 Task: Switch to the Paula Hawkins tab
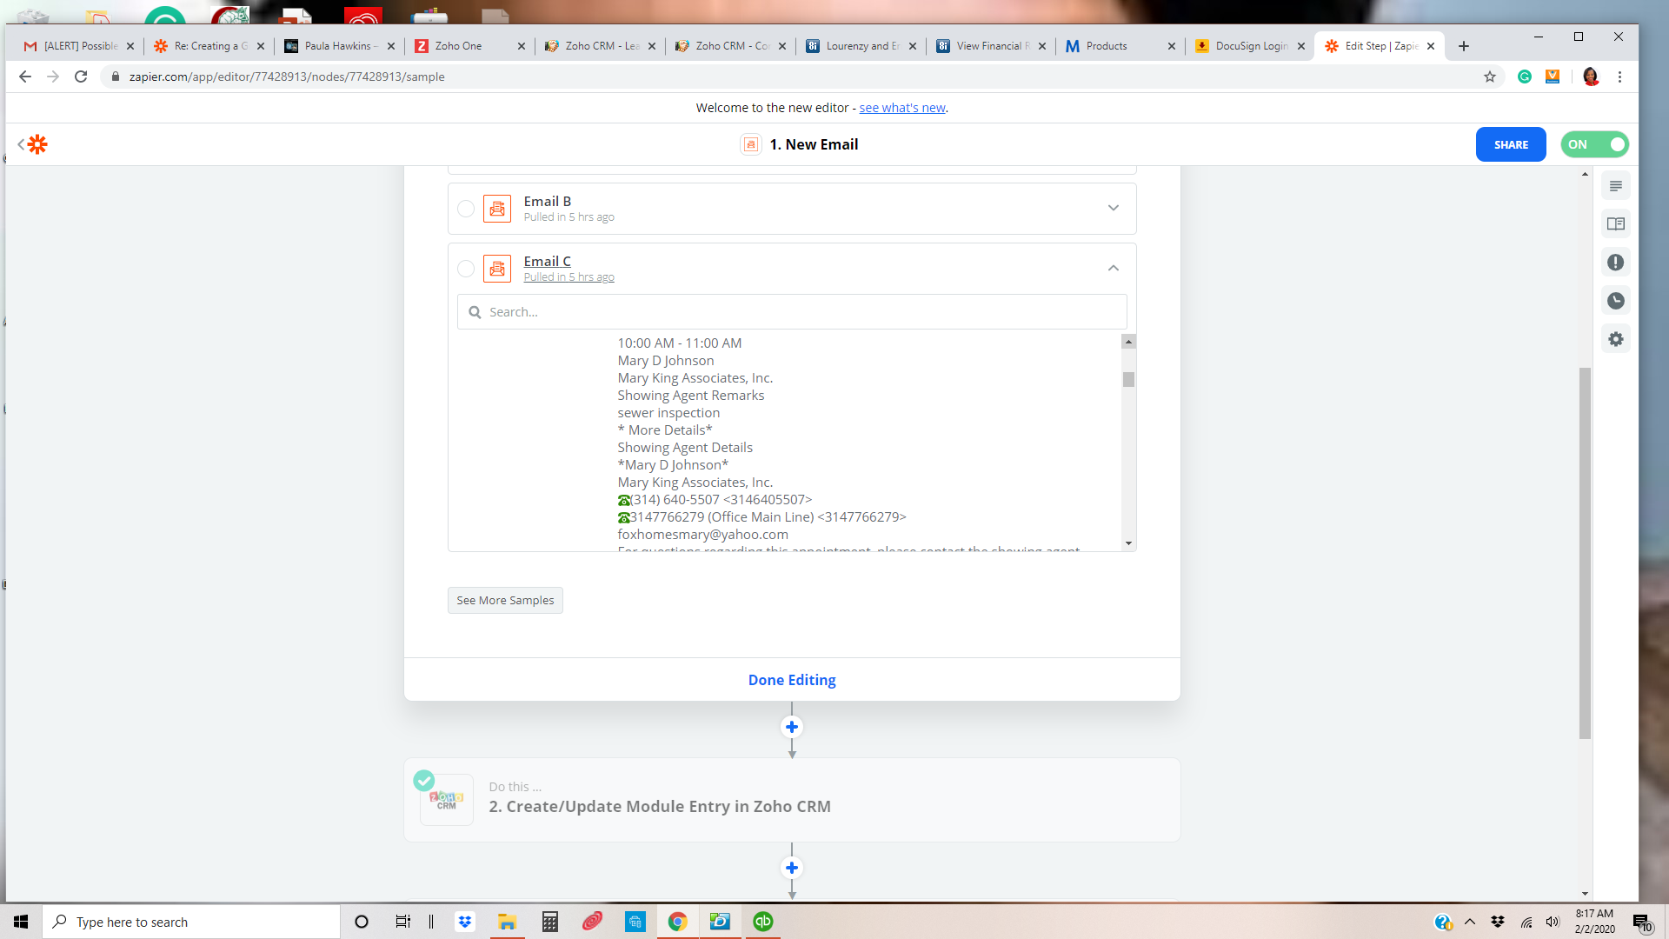click(x=339, y=46)
